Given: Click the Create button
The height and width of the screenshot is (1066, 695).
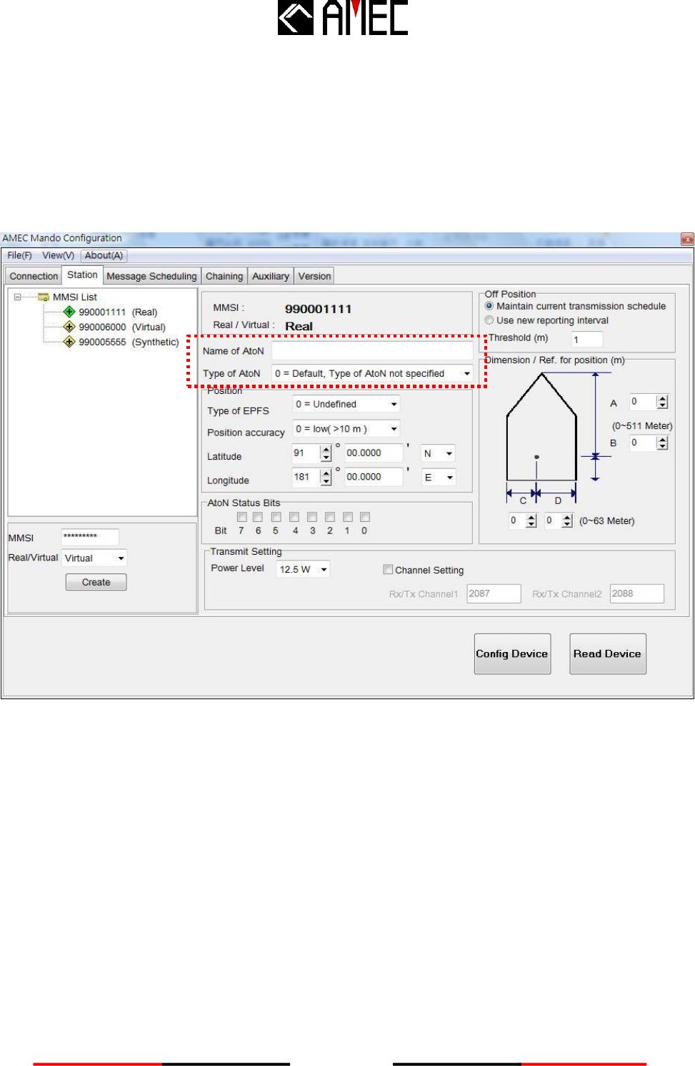Looking at the screenshot, I should pos(96,582).
